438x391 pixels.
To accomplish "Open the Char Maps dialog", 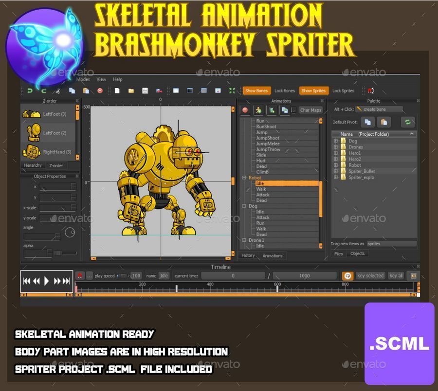I will coord(310,110).
